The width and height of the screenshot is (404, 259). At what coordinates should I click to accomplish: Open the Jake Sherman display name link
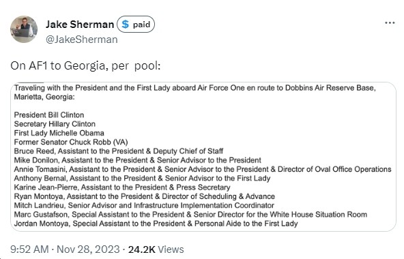[x=80, y=25]
